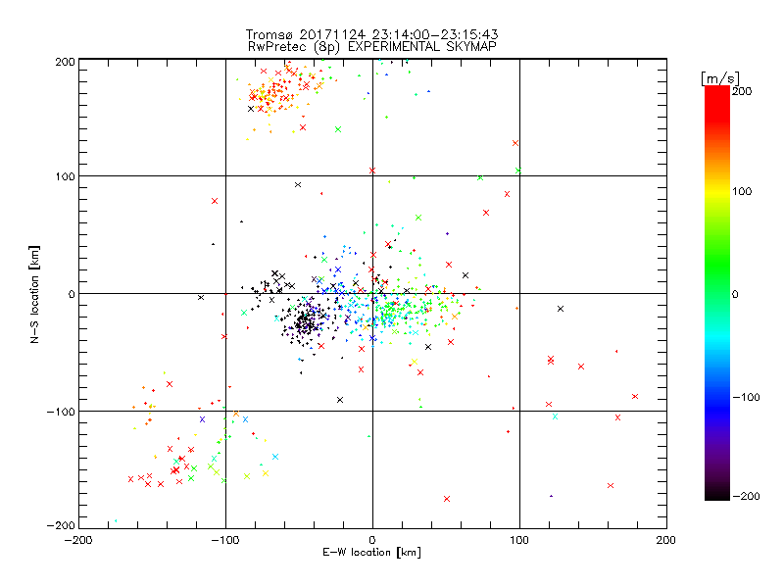Viewport: 784px width, 588px height.
Task: Click the y-axis tick label '-100'
Action: [61, 412]
